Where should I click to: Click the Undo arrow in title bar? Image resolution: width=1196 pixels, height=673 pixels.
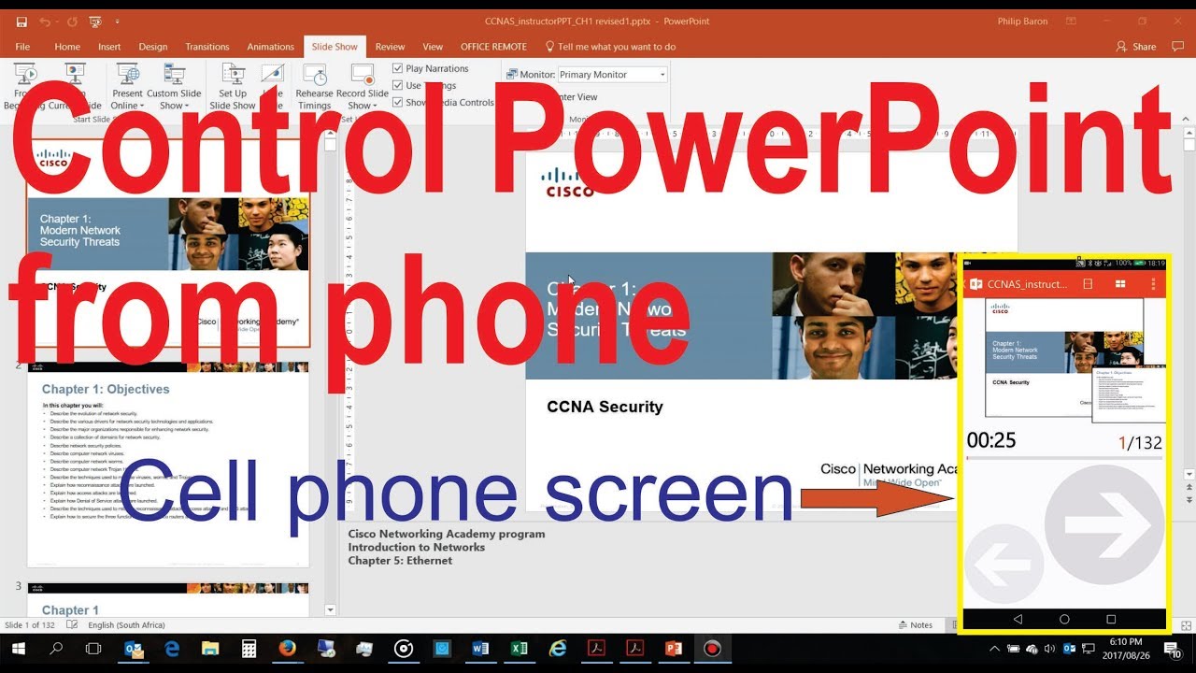point(46,21)
